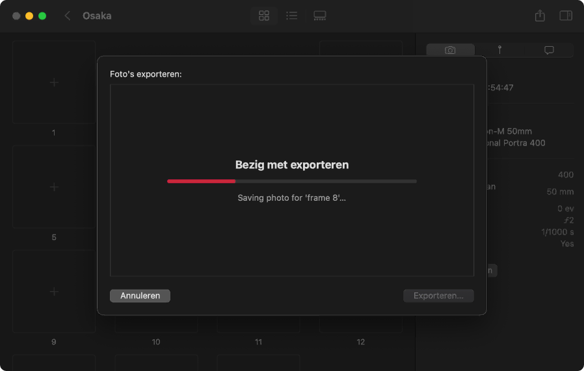Click the Osaka roll title

pyautogui.click(x=97, y=16)
